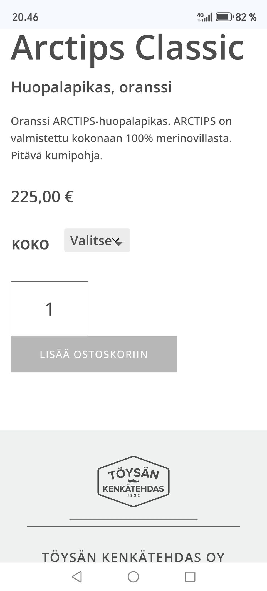
Task: Tap the Arctips Classic product title
Action: click(127, 47)
